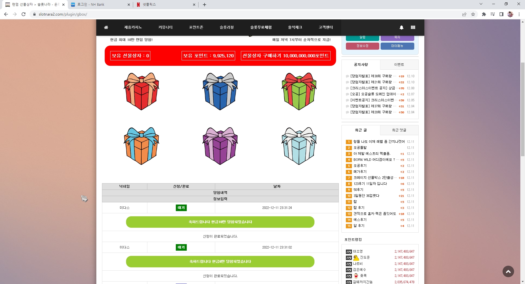Open the 고객센터 menu item
This screenshot has height=284, width=525.
click(326, 27)
